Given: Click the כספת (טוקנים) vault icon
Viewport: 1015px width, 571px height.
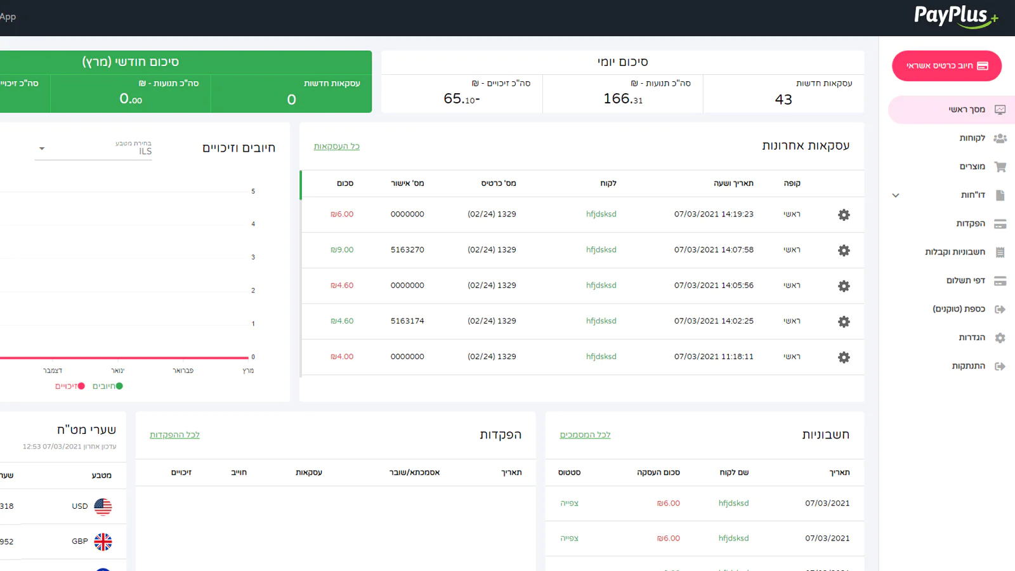Looking at the screenshot, I should 1001,309.
